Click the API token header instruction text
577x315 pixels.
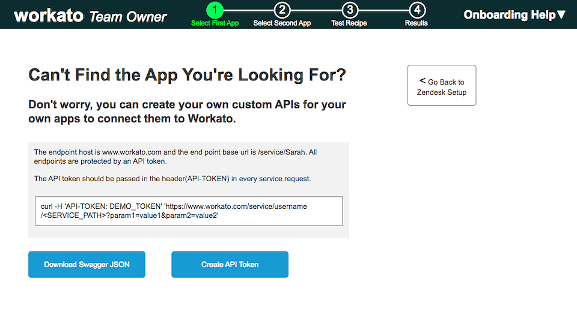click(x=172, y=179)
